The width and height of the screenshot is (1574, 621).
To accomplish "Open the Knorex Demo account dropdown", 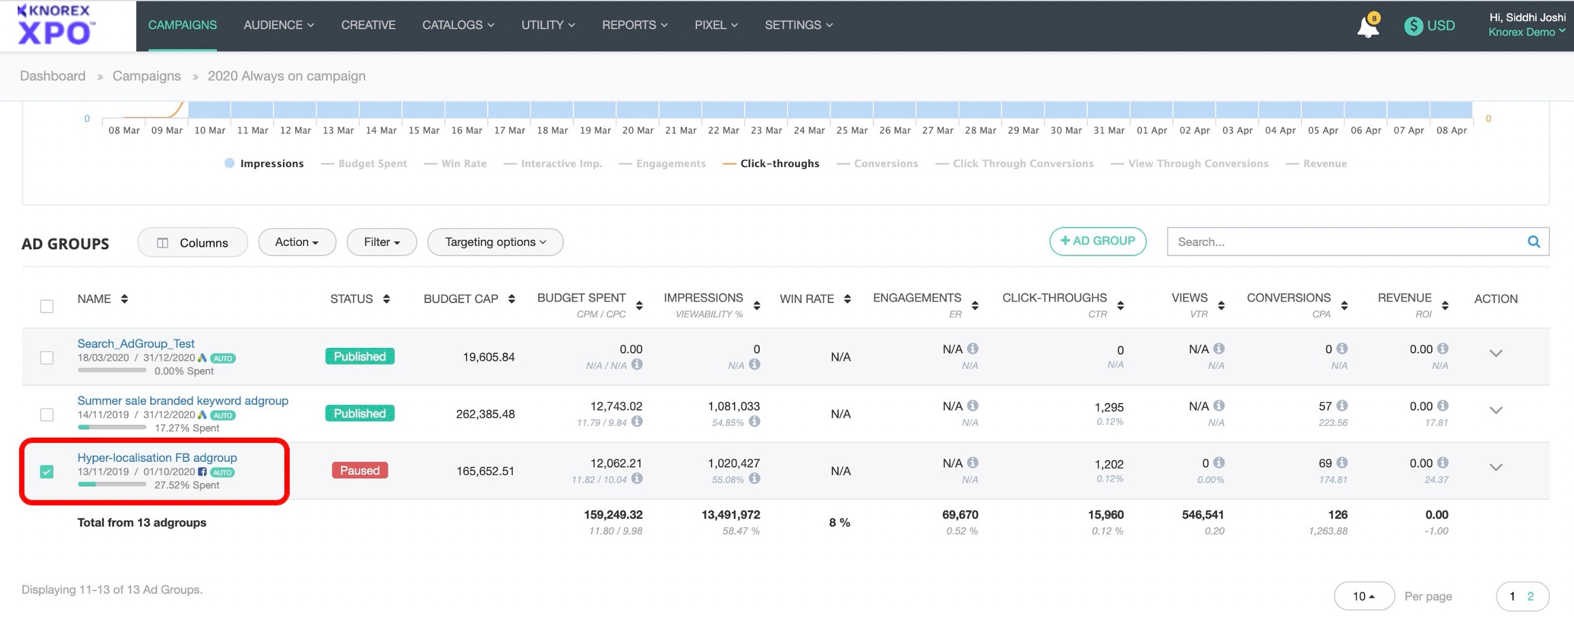I will (1527, 32).
